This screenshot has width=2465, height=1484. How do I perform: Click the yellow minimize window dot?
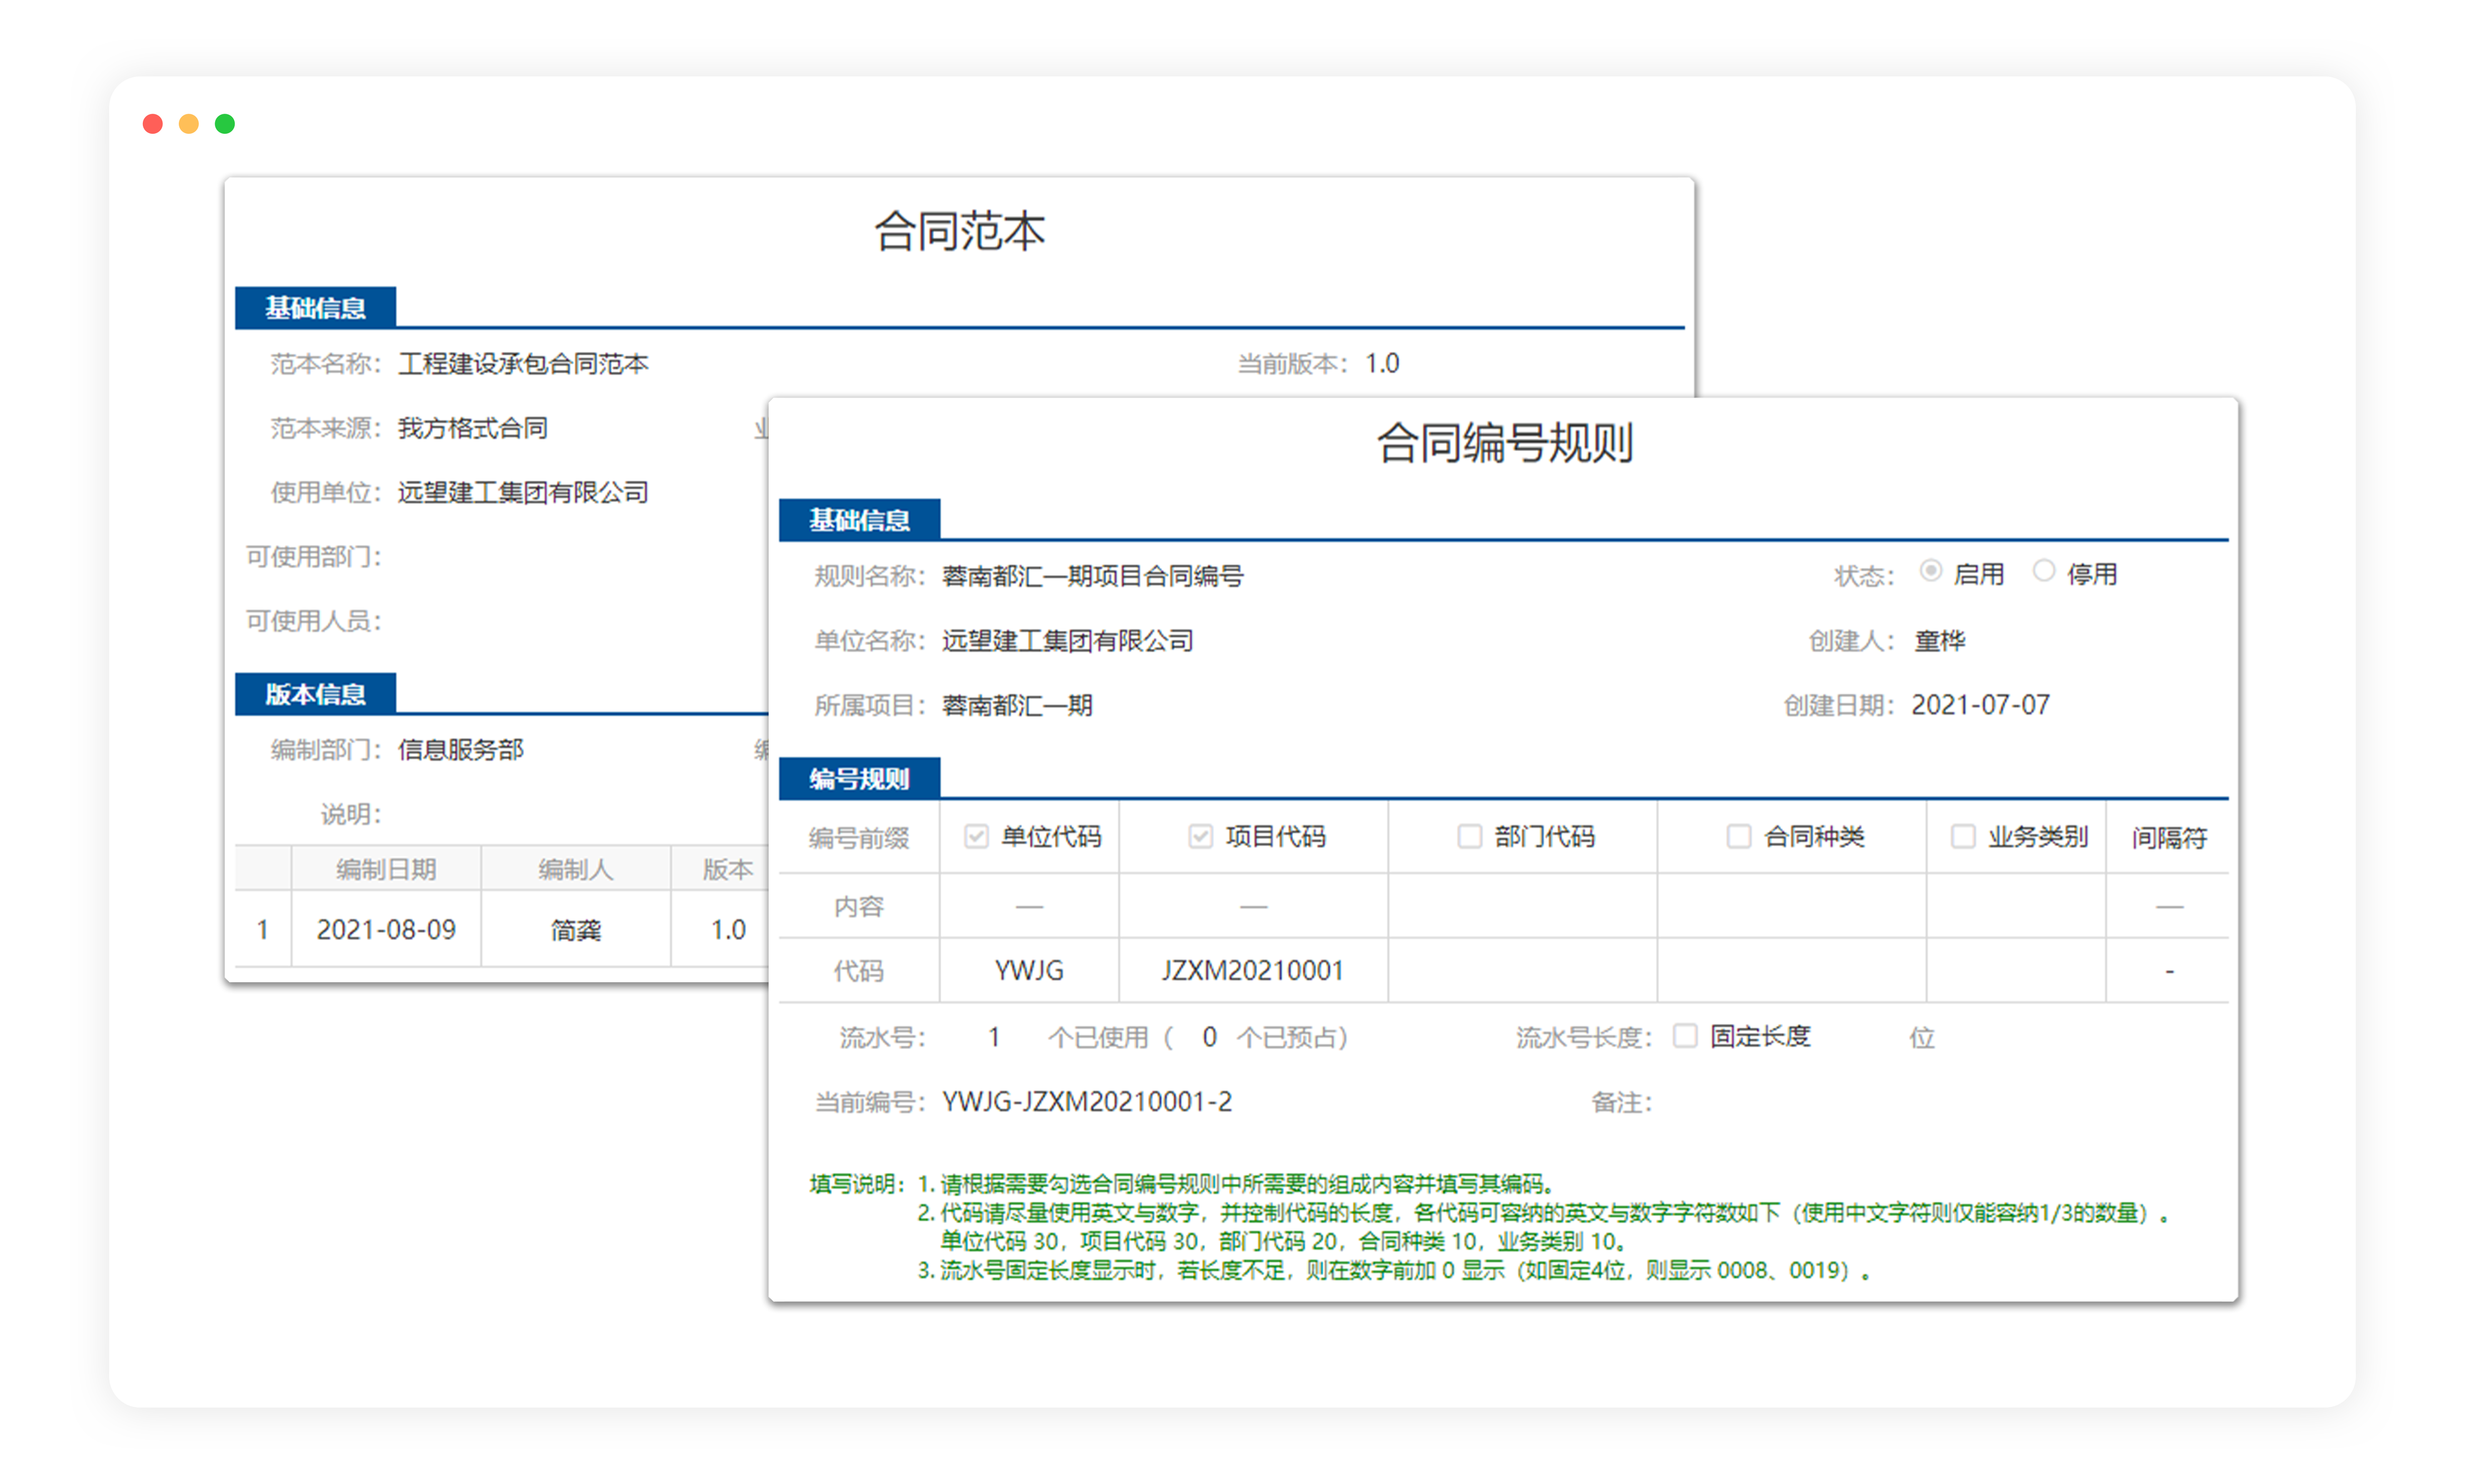pyautogui.click(x=189, y=124)
